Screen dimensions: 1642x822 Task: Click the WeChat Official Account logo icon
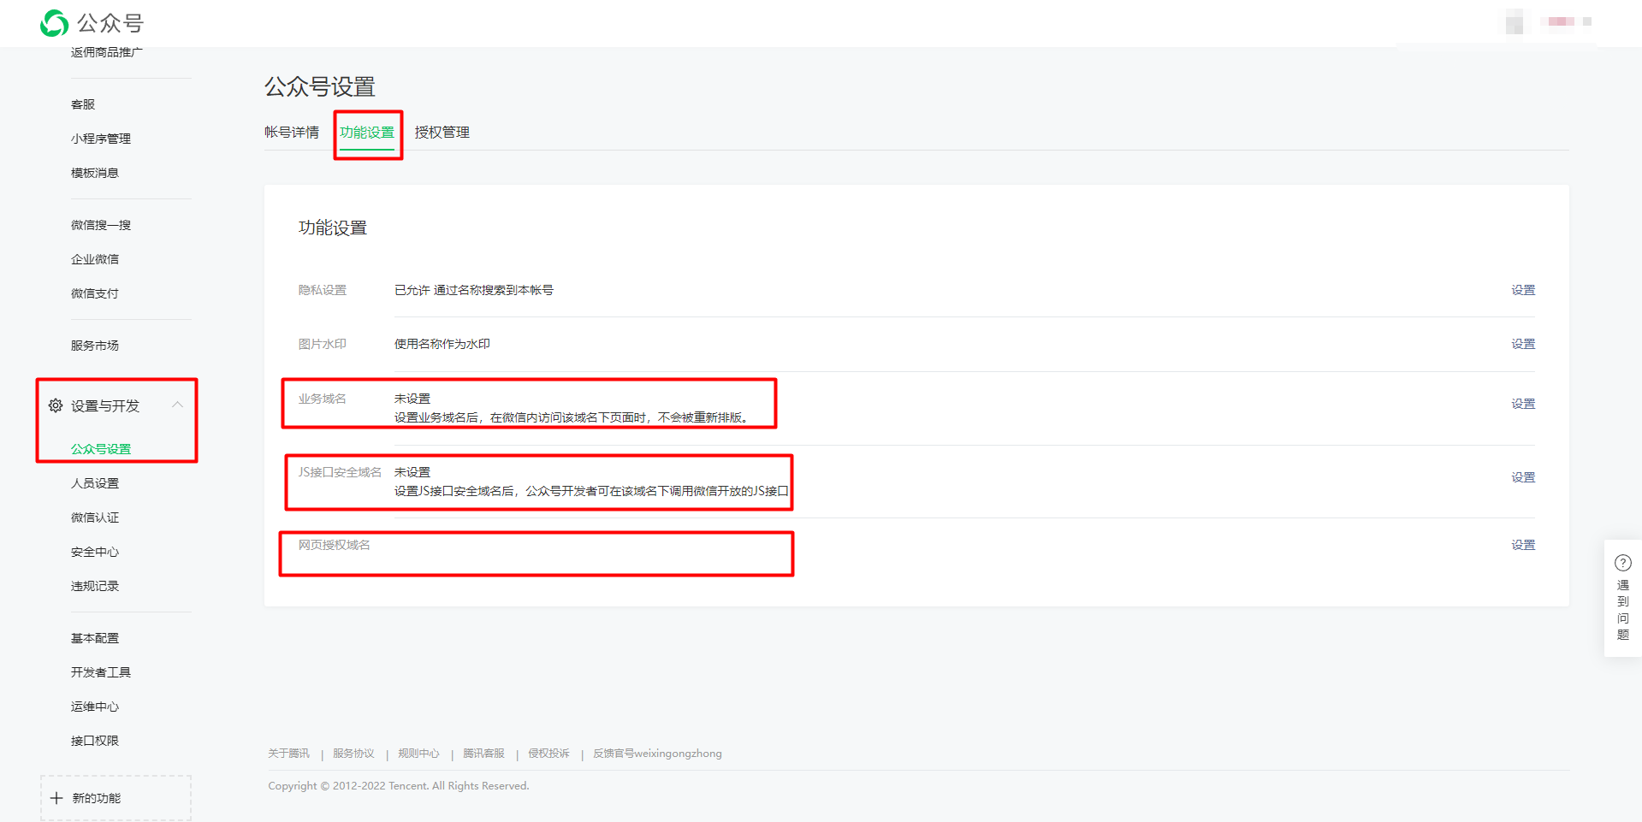55,23
